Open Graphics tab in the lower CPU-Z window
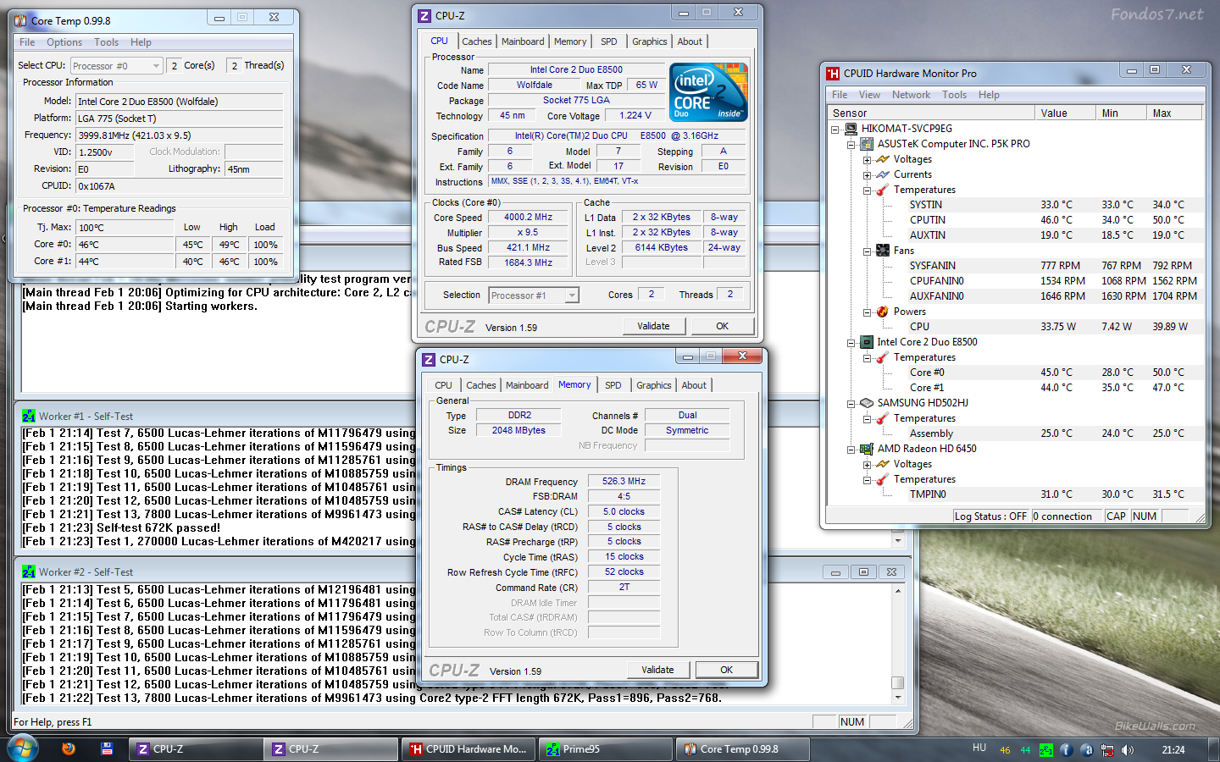1220x762 pixels. (x=654, y=385)
